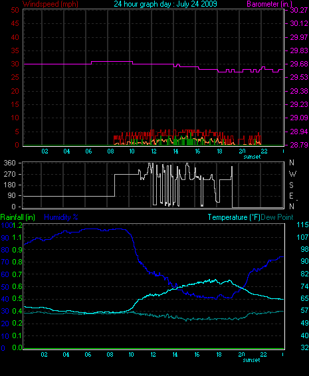Click temperature scale value 57
Image resolution: width=309 pixels, height=376 pixels.
(x=305, y=310)
